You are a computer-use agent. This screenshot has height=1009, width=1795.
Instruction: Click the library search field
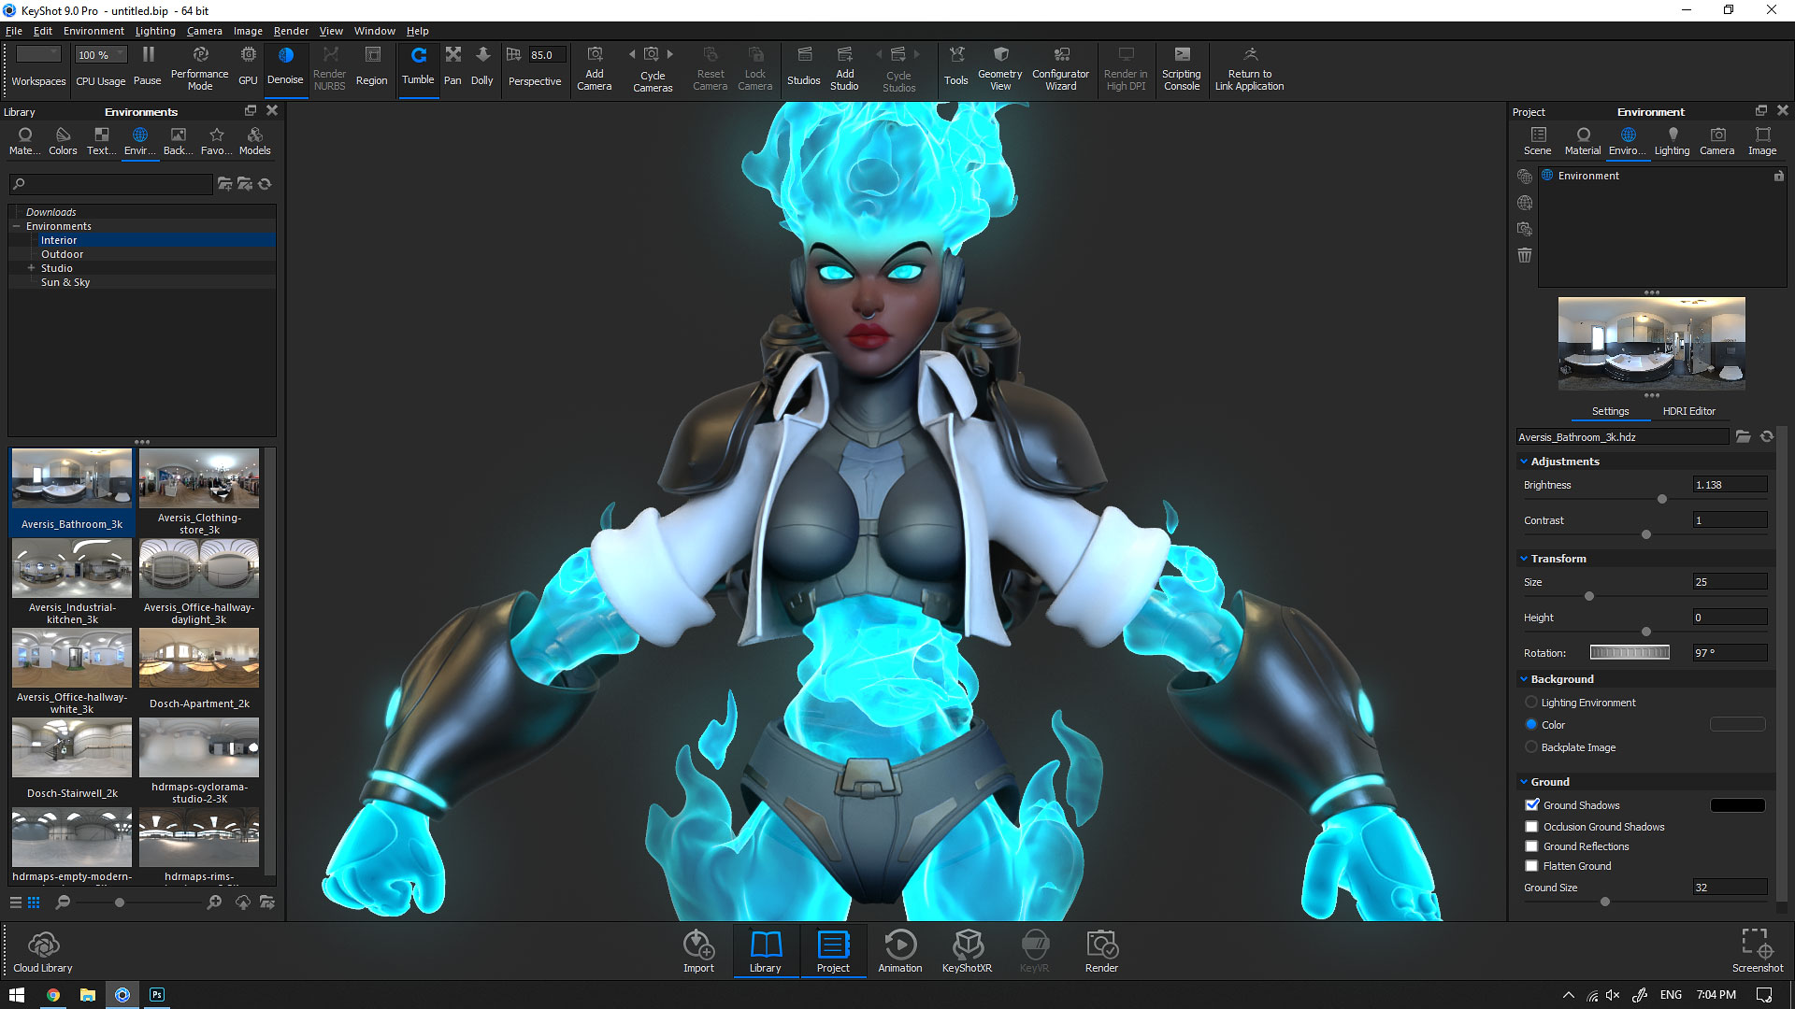(112, 184)
